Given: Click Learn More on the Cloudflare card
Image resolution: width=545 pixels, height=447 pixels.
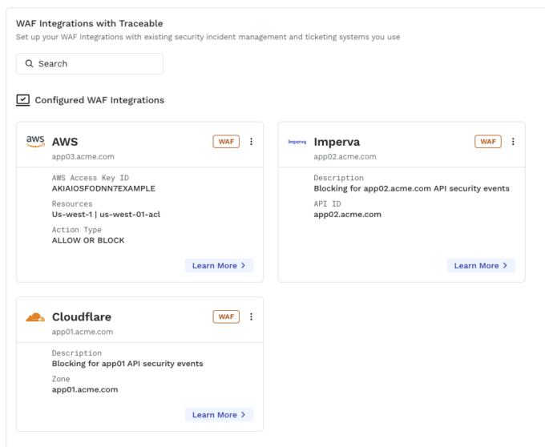Looking at the screenshot, I should pos(219,414).
